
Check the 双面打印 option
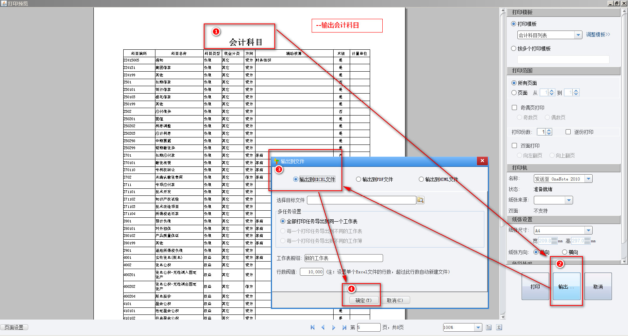click(x=514, y=146)
